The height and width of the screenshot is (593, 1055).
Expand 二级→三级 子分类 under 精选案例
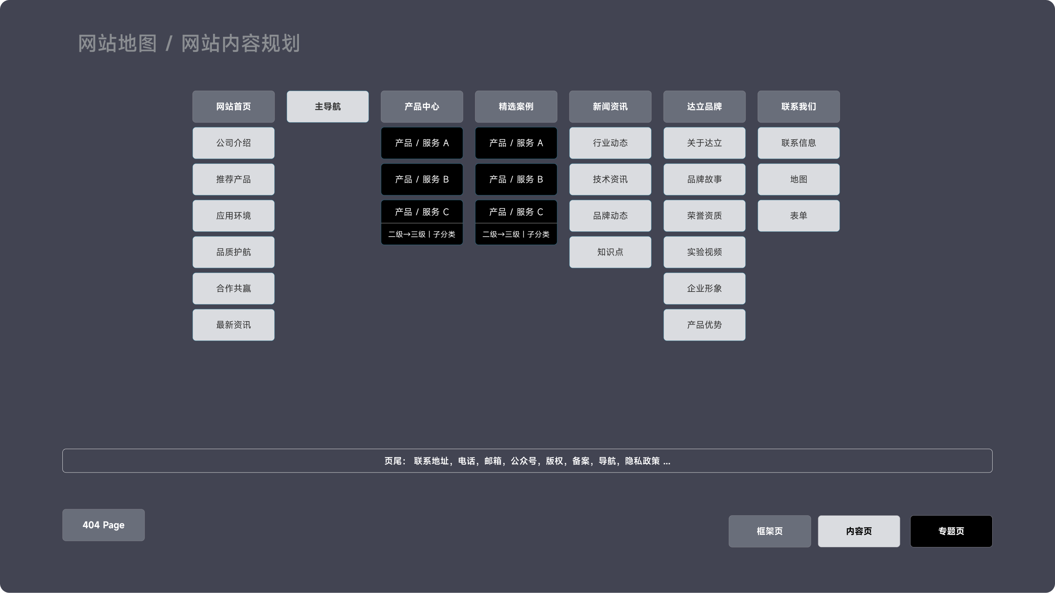[x=516, y=234]
